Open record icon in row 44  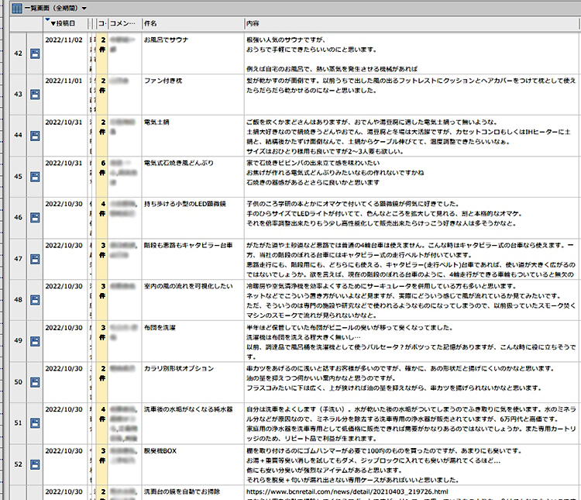coord(35,136)
